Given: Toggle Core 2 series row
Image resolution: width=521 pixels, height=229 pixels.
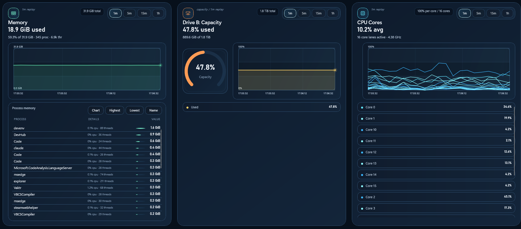Looking at the screenshot, I should (x=436, y=197).
